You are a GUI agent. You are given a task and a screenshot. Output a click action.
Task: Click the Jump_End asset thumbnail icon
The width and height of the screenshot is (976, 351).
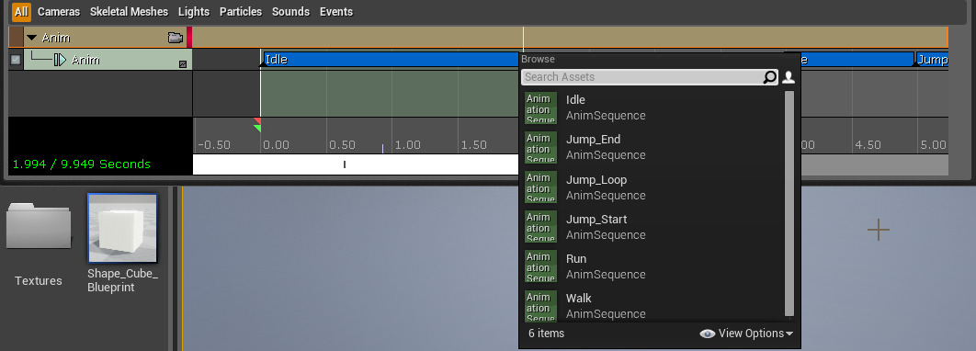coord(540,147)
